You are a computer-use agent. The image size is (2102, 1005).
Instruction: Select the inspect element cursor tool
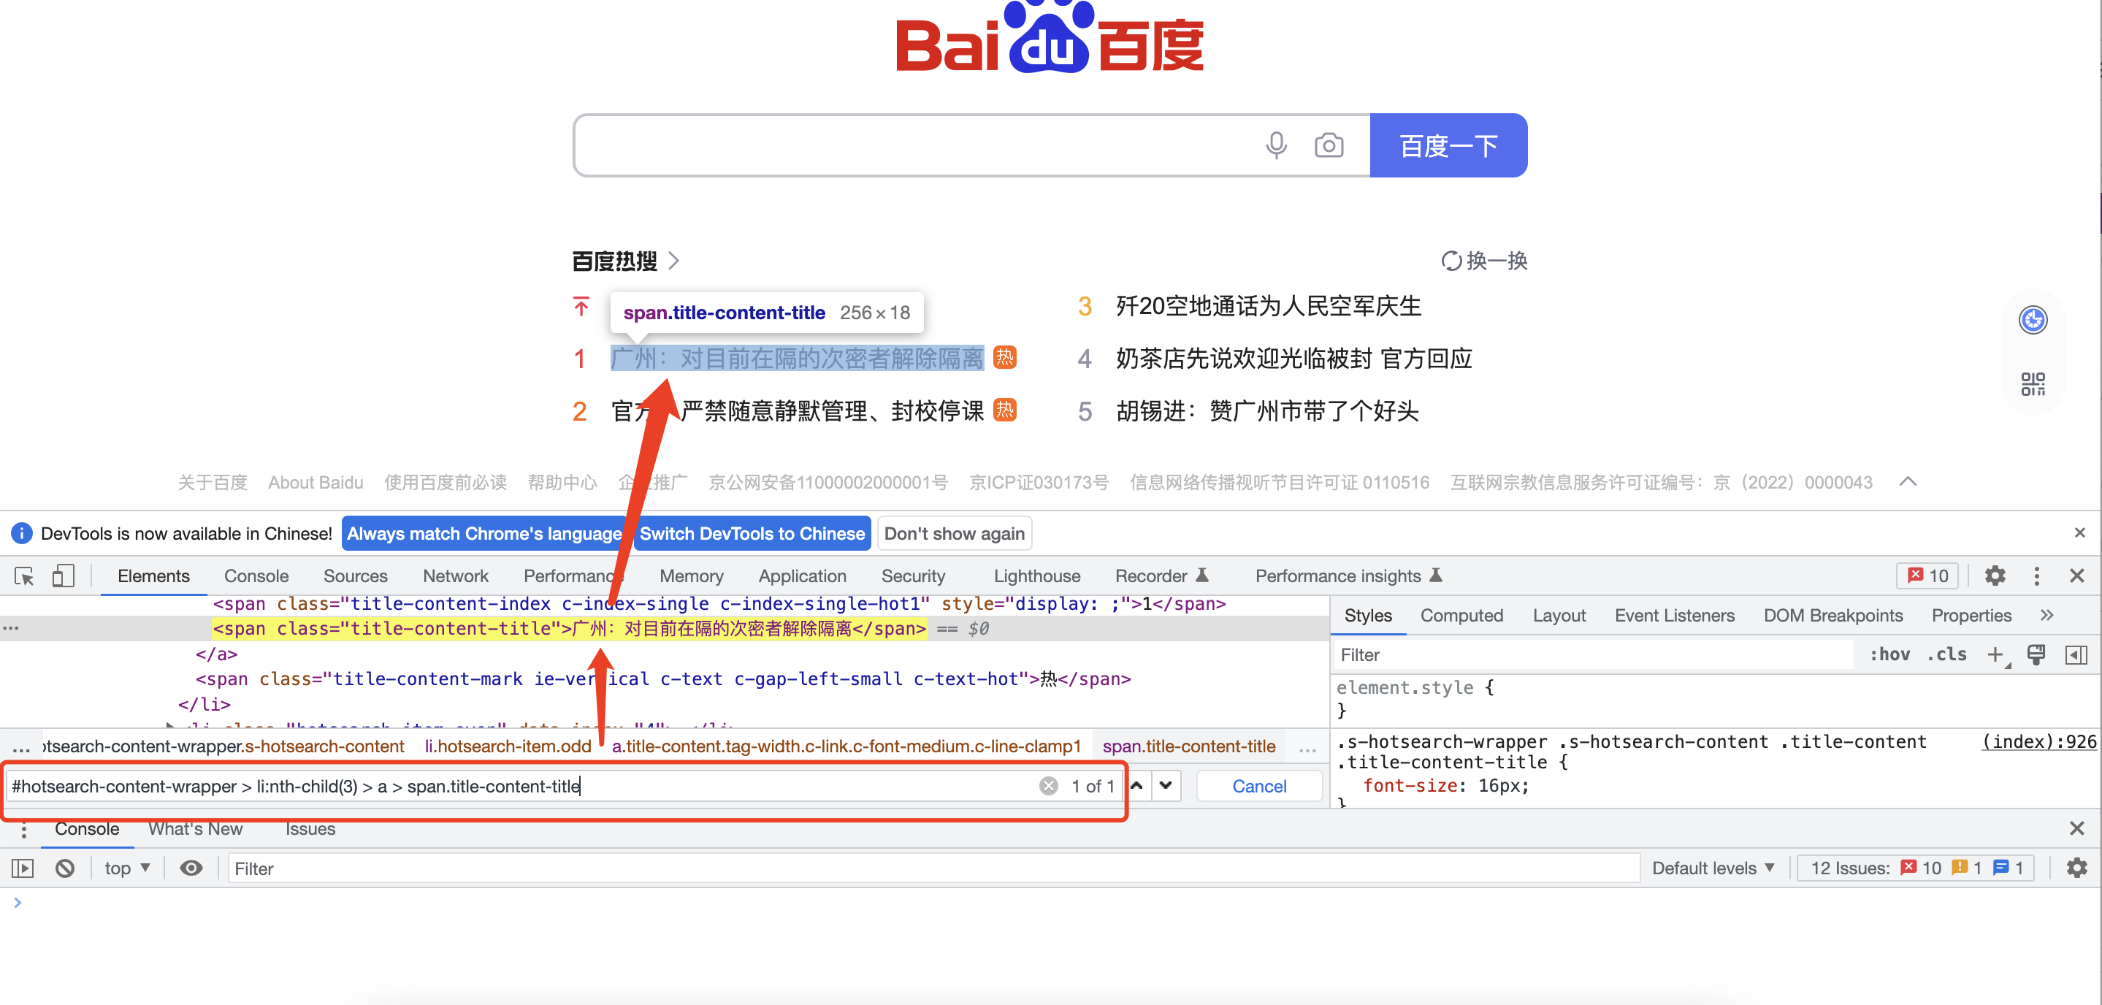pos(23,576)
